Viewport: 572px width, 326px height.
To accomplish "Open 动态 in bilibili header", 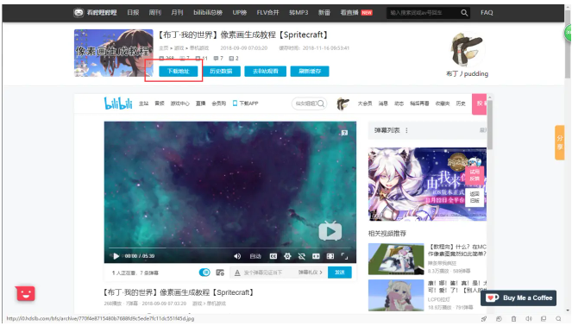I will tap(399, 103).
